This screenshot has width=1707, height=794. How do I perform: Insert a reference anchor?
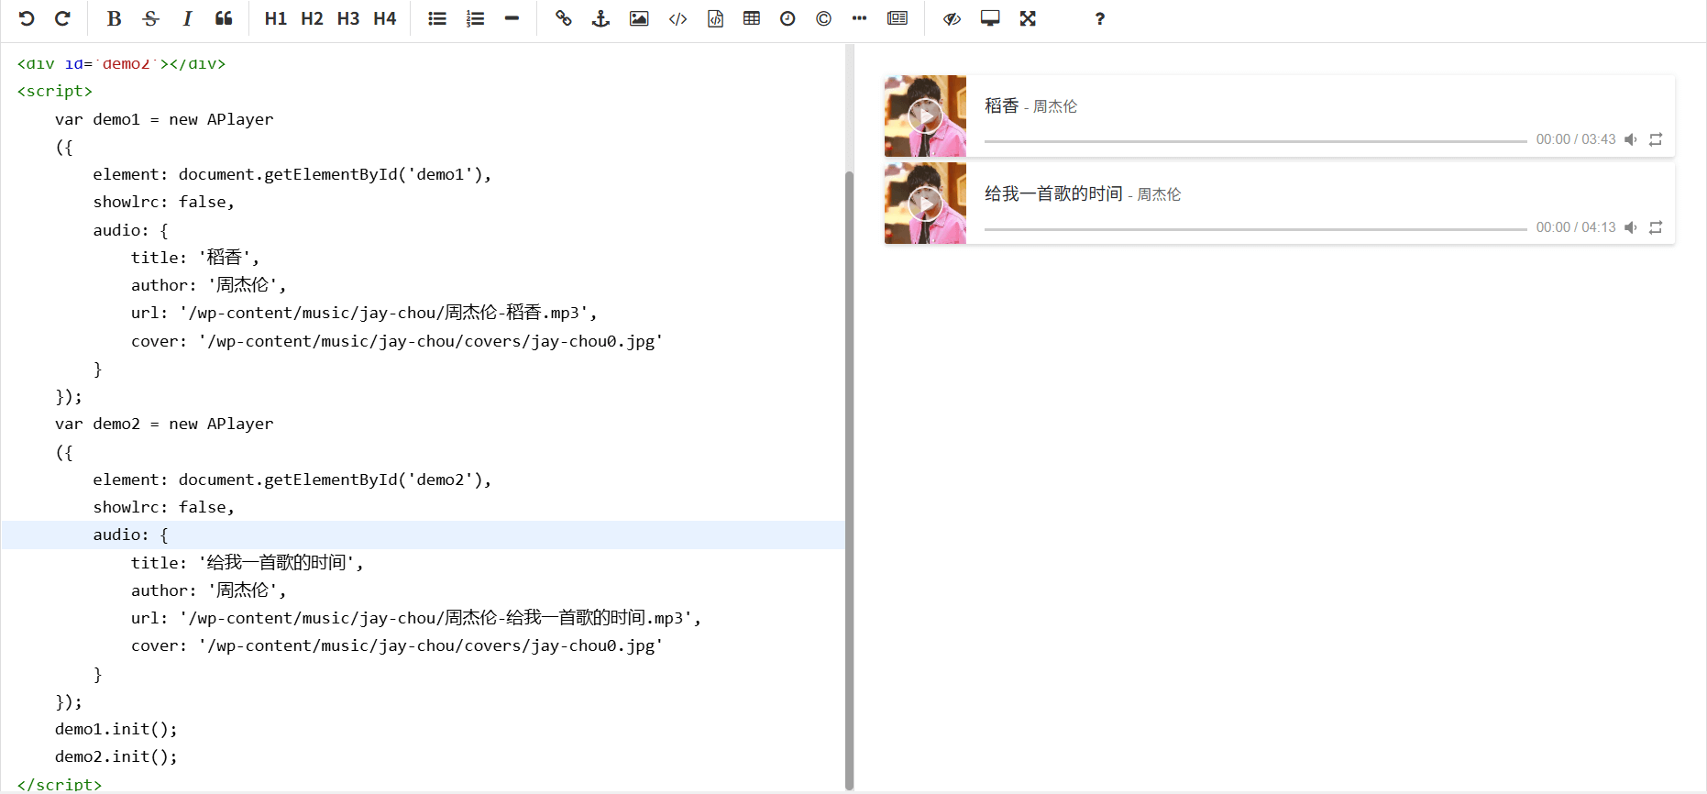click(600, 18)
